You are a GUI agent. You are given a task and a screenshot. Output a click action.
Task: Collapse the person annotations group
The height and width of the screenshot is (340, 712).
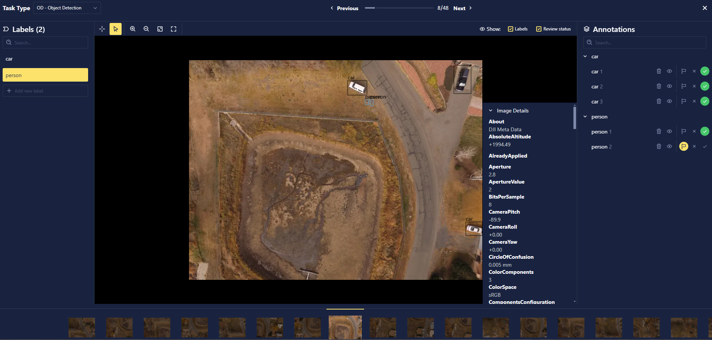(585, 117)
